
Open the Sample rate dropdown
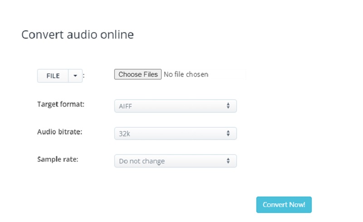(175, 161)
